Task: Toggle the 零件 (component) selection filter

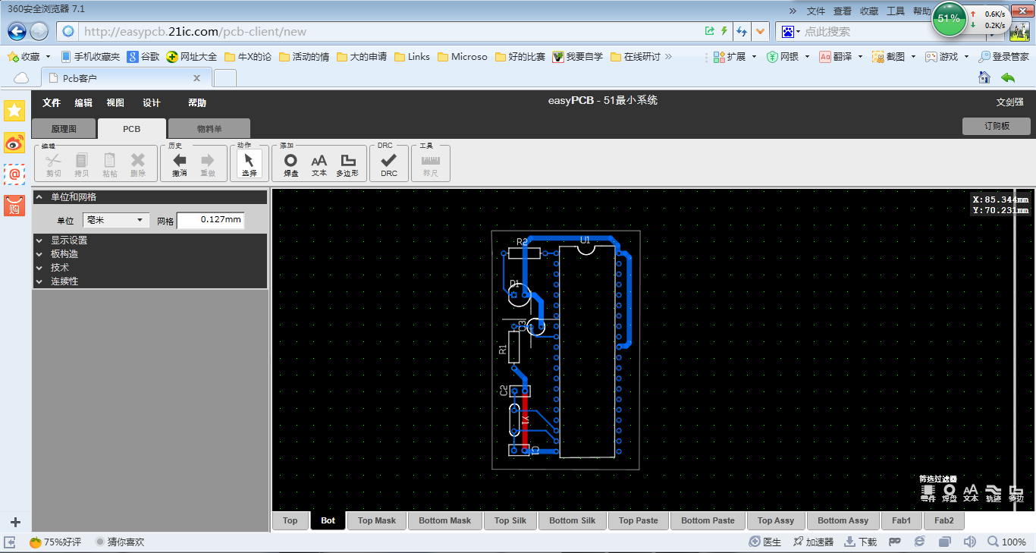Action: (x=928, y=493)
